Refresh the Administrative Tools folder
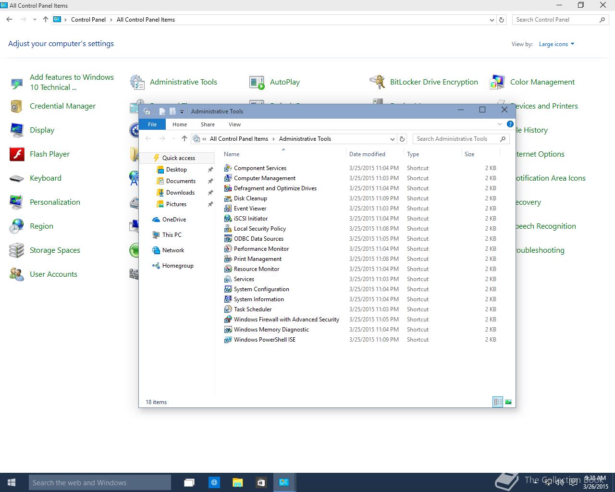 [x=403, y=139]
